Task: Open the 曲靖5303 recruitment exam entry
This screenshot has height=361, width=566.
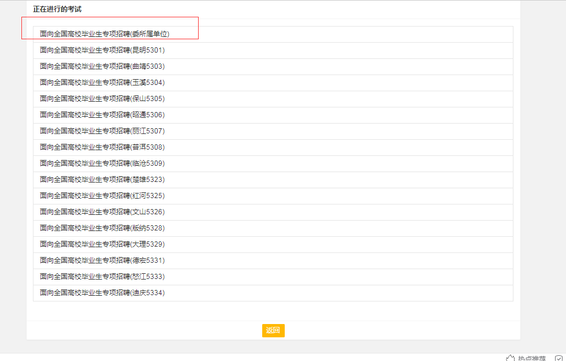Action: pos(102,66)
